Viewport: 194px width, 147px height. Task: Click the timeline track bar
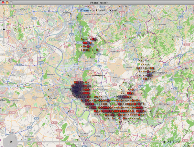pos(90,142)
